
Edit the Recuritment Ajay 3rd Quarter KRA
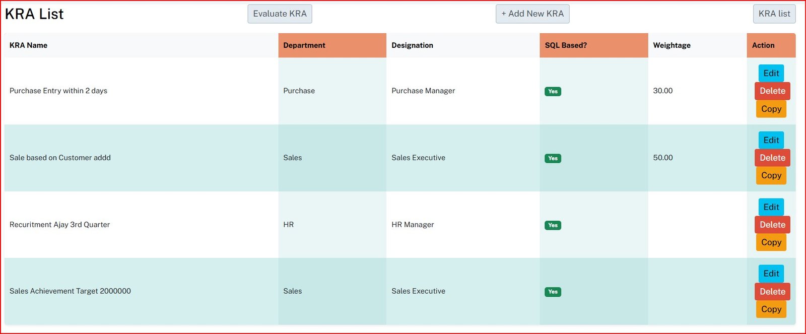tap(771, 207)
